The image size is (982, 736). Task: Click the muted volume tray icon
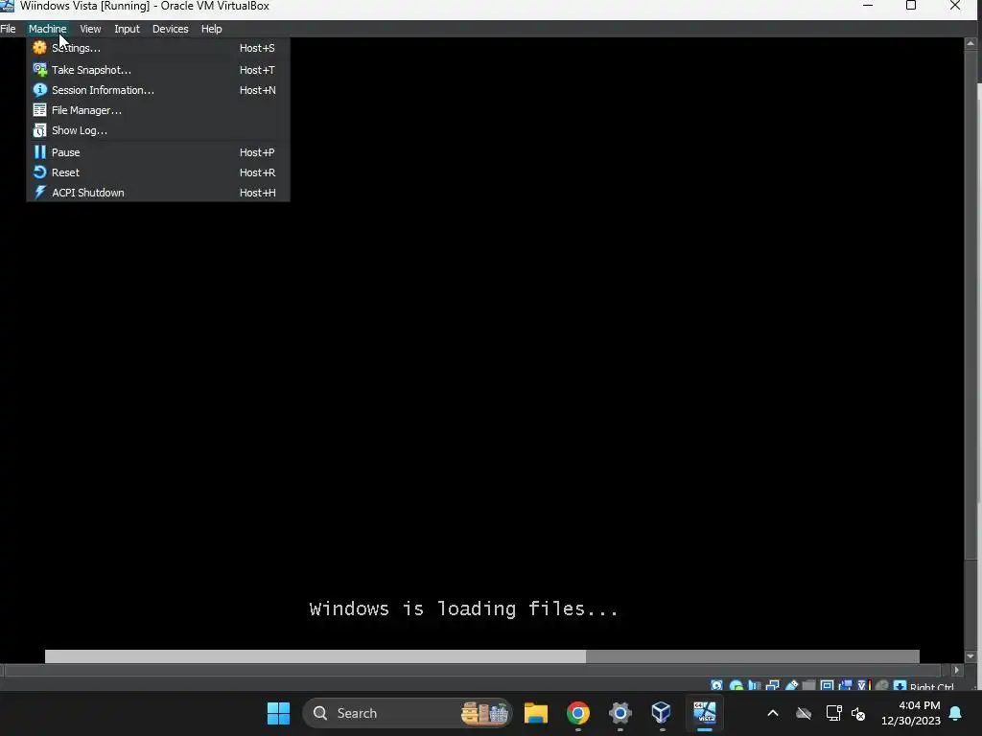click(x=858, y=713)
